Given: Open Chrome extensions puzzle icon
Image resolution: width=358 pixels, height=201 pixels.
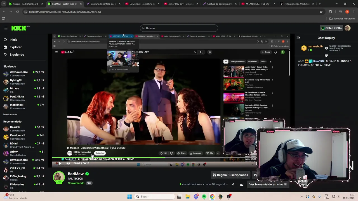Looking at the screenshot, I should tap(330, 12).
